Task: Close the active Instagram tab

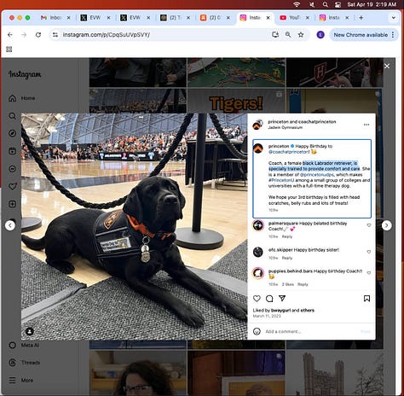Action: point(268,18)
